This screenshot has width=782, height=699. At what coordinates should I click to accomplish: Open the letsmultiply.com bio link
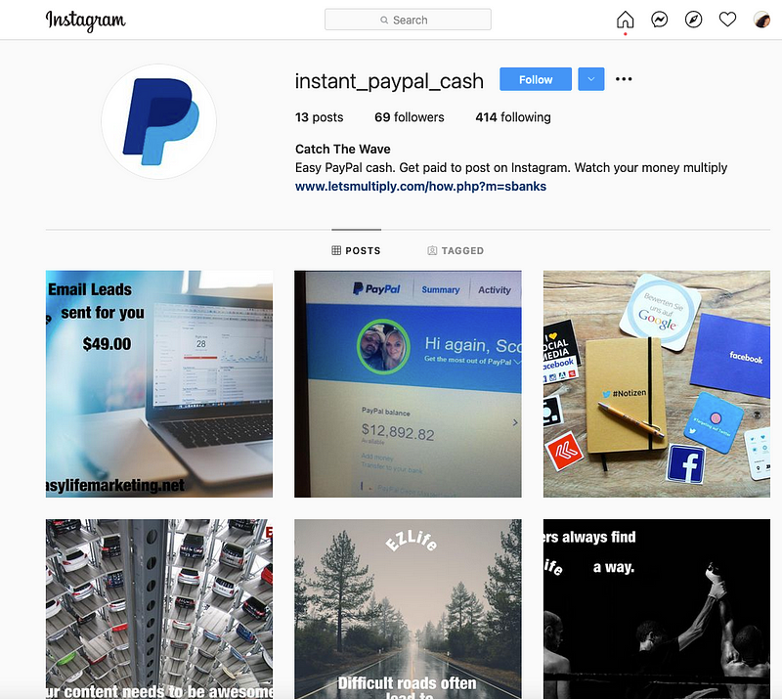tap(420, 186)
